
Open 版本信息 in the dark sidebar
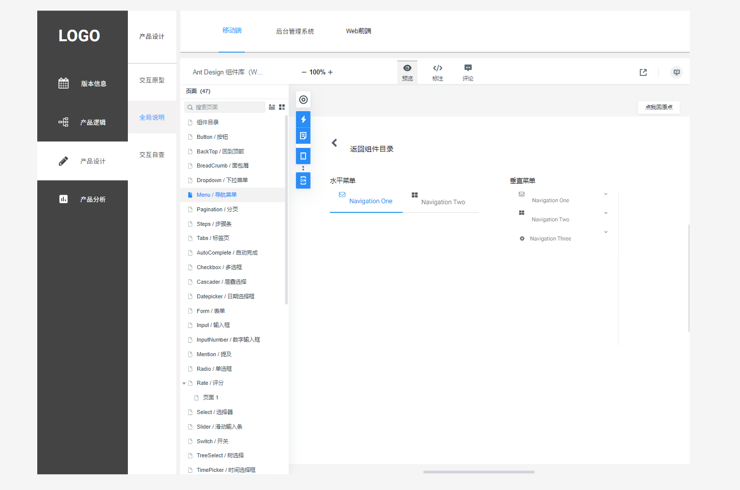[83, 84]
